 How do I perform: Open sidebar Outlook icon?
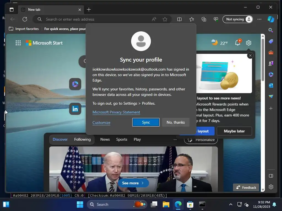tap(271, 85)
